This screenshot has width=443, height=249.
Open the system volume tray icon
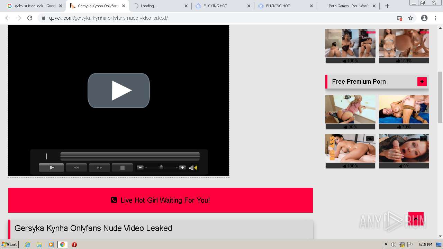coord(394,245)
